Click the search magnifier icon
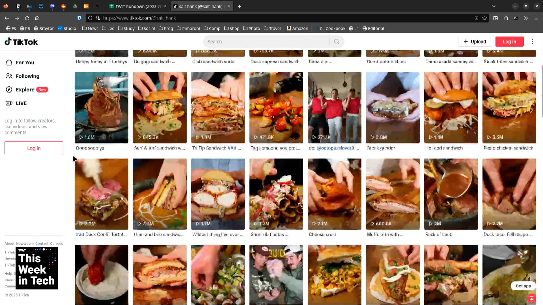The width and height of the screenshot is (543, 305). (x=336, y=42)
